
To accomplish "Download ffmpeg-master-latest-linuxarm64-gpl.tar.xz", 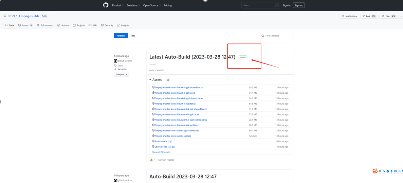I will tap(177, 114).
